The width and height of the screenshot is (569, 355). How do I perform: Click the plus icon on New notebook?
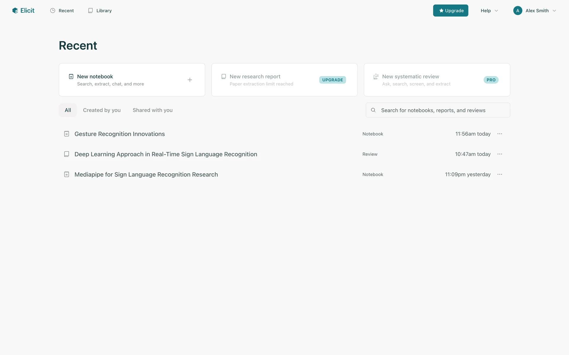click(190, 80)
